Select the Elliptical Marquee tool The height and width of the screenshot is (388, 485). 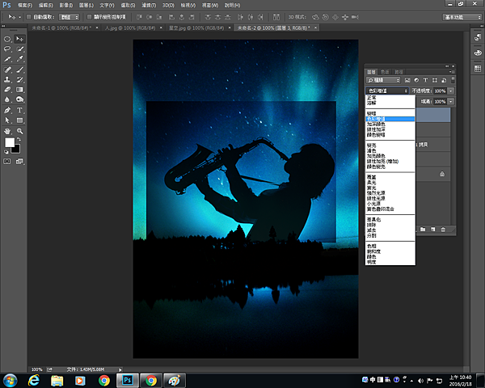coord(7,39)
